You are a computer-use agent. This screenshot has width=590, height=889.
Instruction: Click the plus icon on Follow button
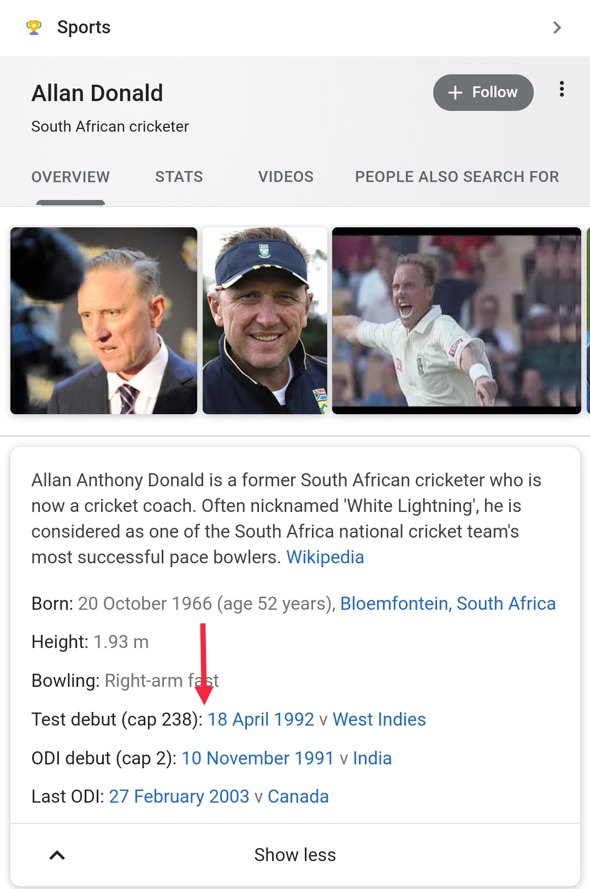tap(455, 92)
